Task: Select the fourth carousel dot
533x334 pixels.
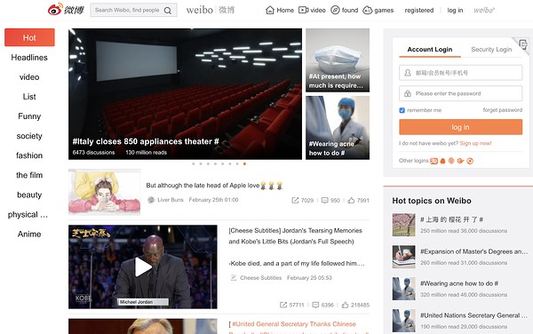Action: click(215, 163)
